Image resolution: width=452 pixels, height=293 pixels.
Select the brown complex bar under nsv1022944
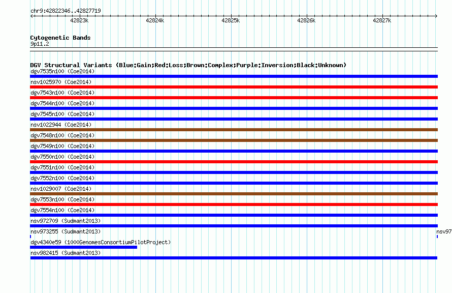tap(234, 130)
